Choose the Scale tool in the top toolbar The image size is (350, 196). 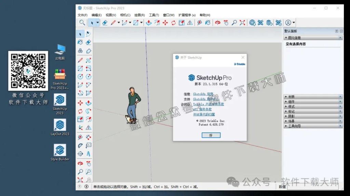point(181,23)
